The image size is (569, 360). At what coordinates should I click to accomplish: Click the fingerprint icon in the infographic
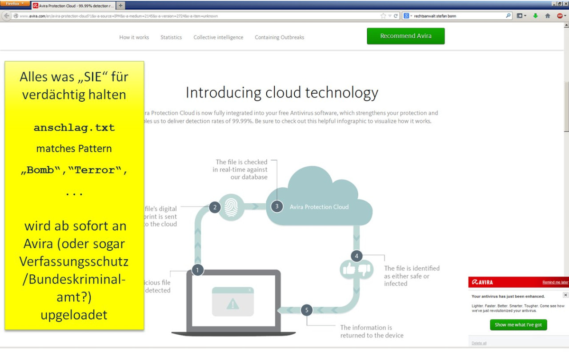tap(232, 207)
